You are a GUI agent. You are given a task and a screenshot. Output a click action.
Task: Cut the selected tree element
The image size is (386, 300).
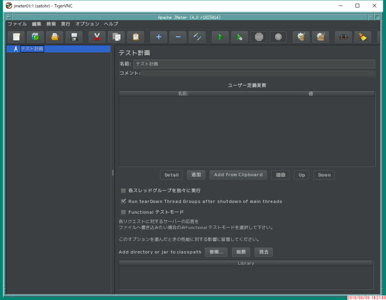click(x=96, y=37)
